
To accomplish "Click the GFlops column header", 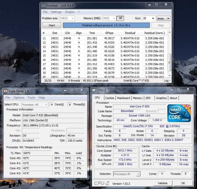I will pyautogui.click(x=109, y=33).
